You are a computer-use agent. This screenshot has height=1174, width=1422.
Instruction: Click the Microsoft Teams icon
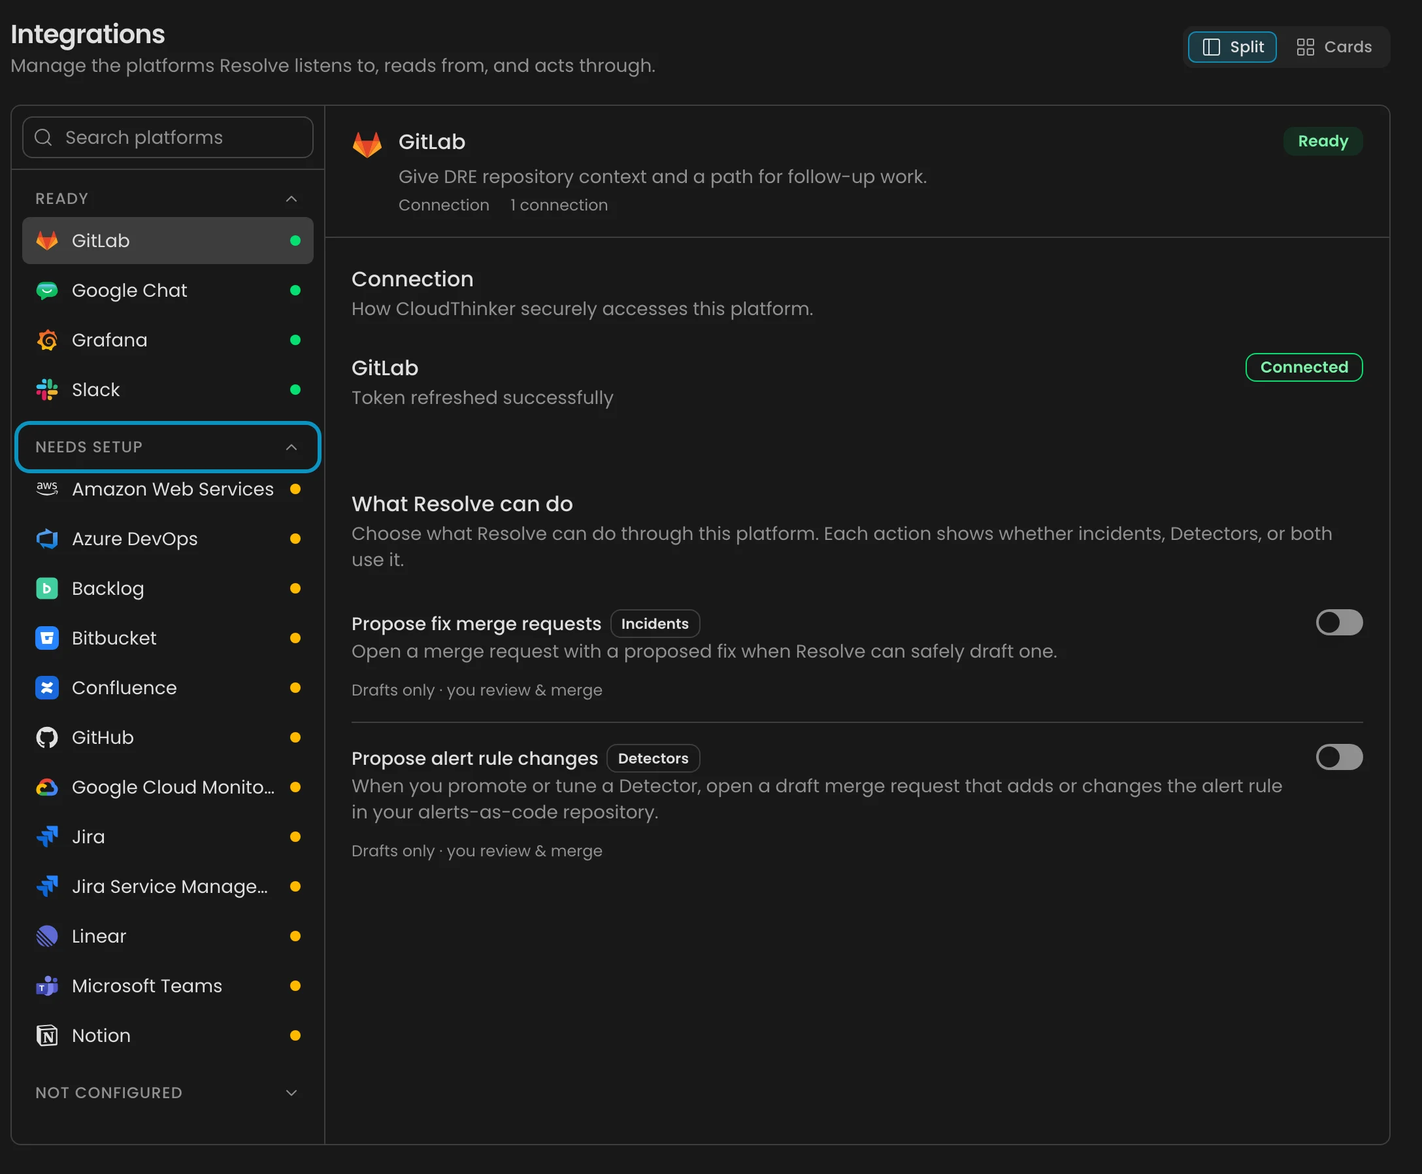point(46,986)
